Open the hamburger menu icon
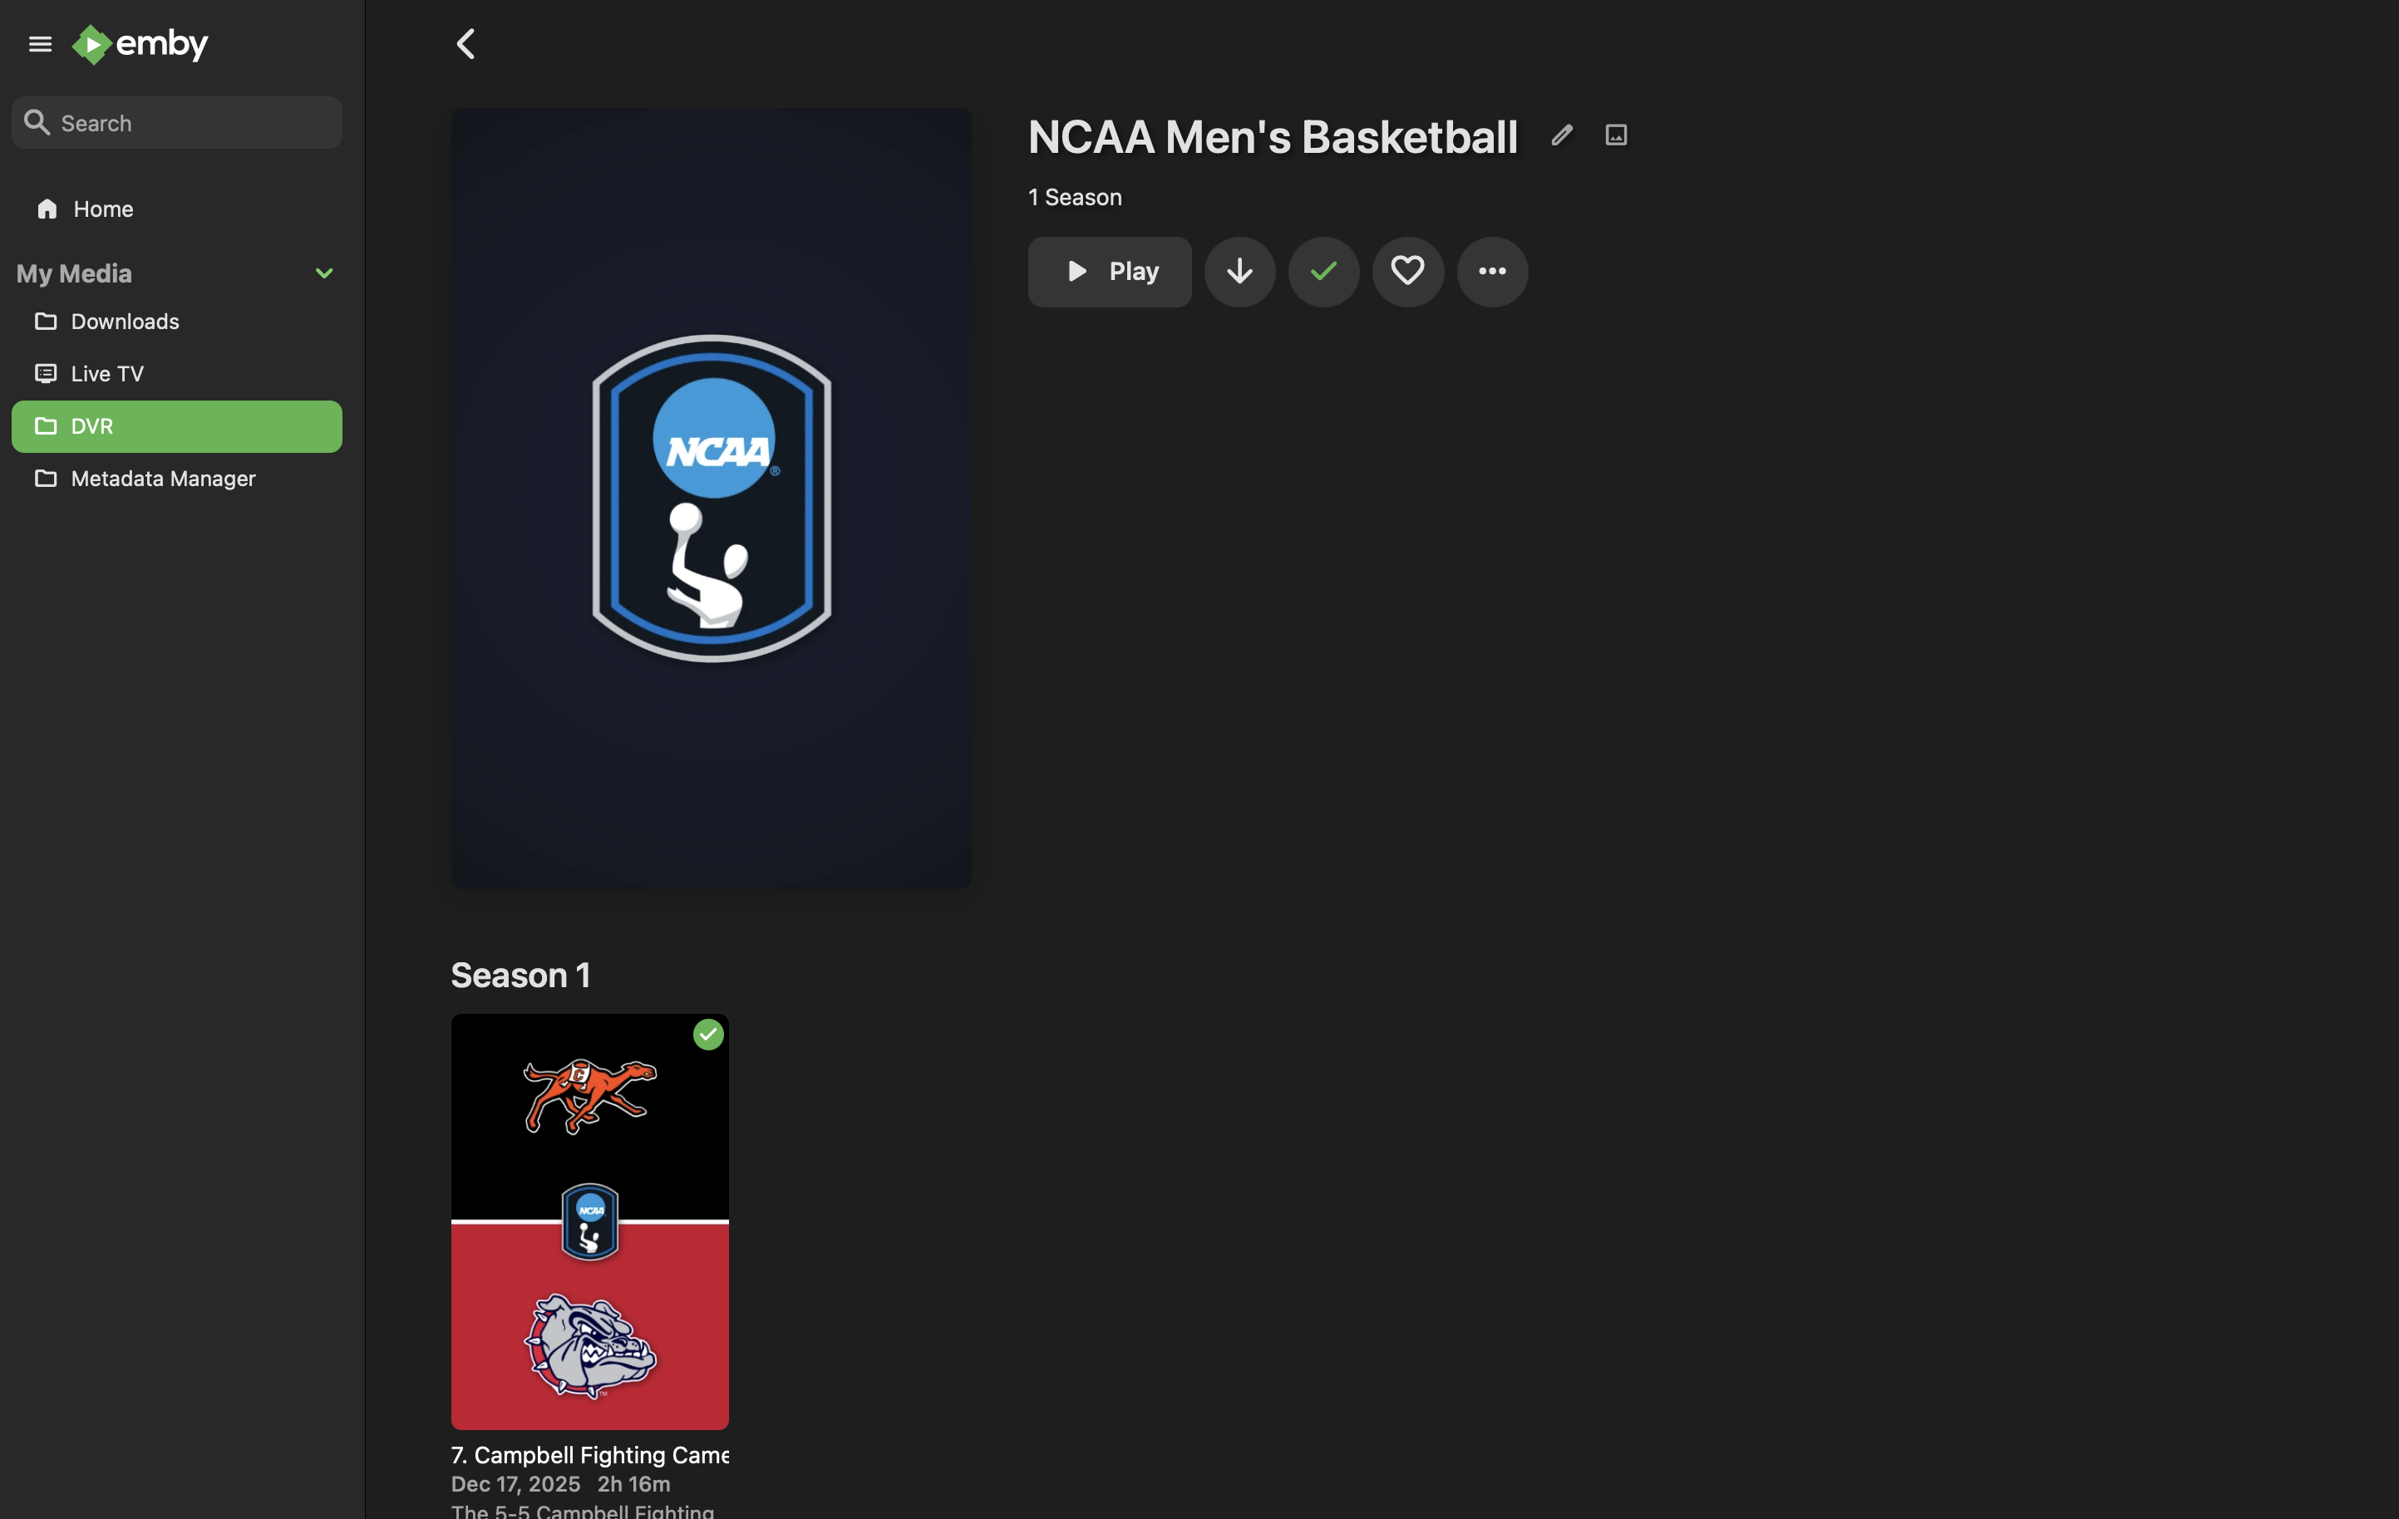The image size is (2399, 1519). pyautogui.click(x=40, y=44)
